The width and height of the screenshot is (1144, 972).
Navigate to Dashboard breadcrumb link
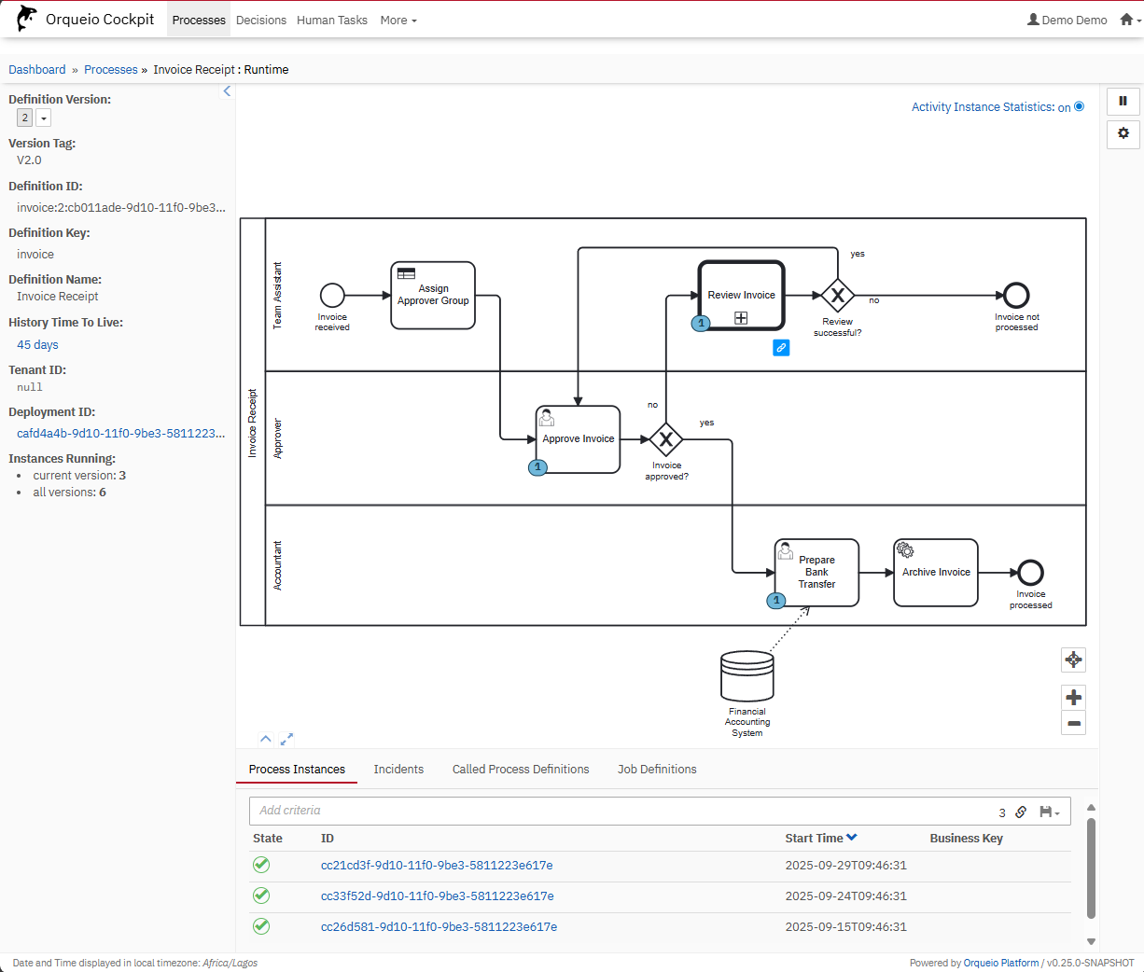37,70
